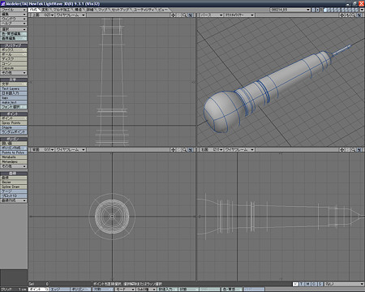Screen dimensions: 365x292
Task: Click pan icon of perspective viewport
Action: point(341,15)
